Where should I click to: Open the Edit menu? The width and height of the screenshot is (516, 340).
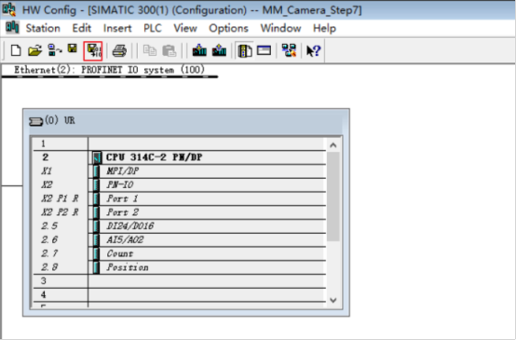click(x=82, y=28)
